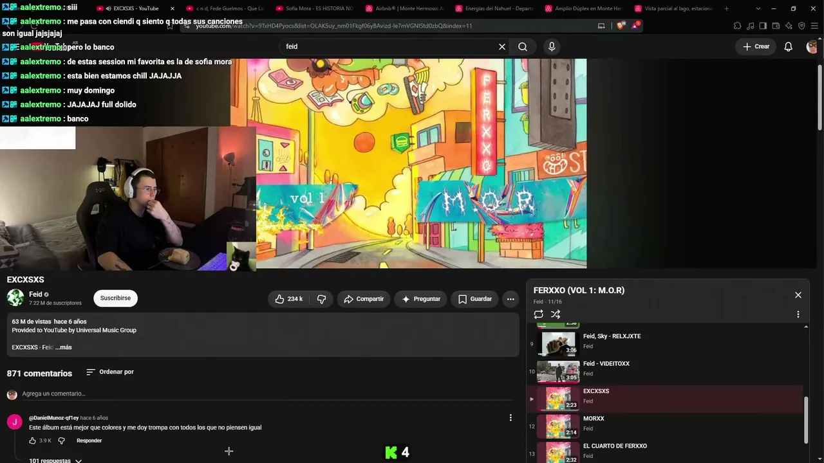Image resolution: width=824 pixels, height=463 pixels.
Task: Open the FERXXO playlist options menu
Action: point(798,314)
